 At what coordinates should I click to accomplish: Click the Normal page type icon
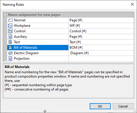pos(10,20)
